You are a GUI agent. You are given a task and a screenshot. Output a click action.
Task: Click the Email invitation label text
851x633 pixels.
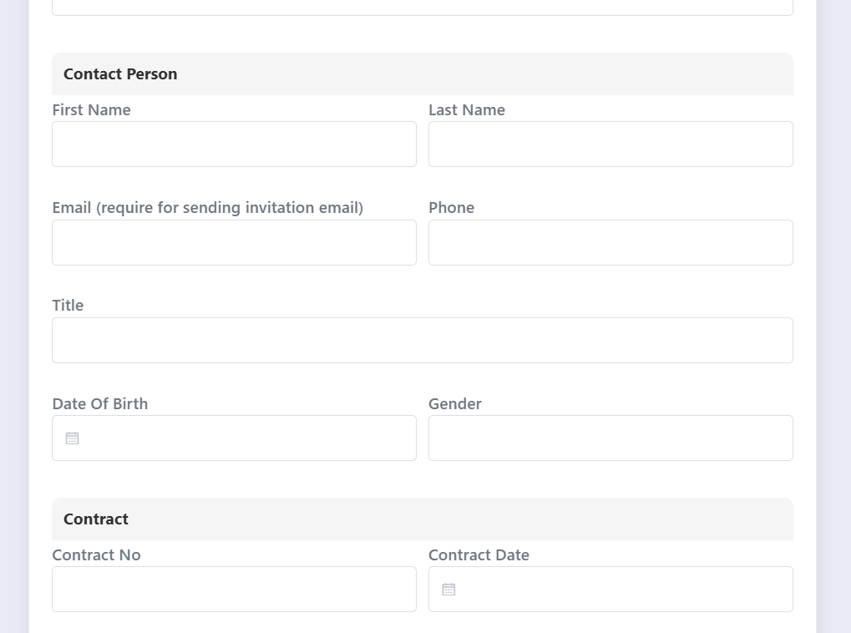pyautogui.click(x=207, y=208)
